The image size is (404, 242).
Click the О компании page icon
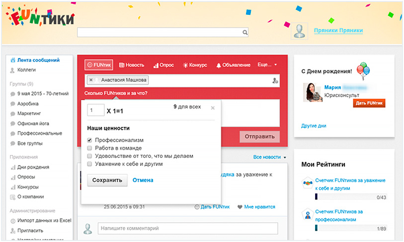(12, 197)
